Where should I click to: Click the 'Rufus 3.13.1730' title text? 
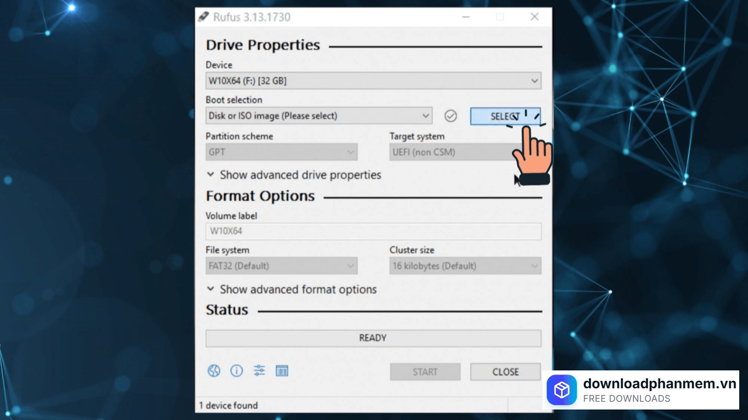252,17
